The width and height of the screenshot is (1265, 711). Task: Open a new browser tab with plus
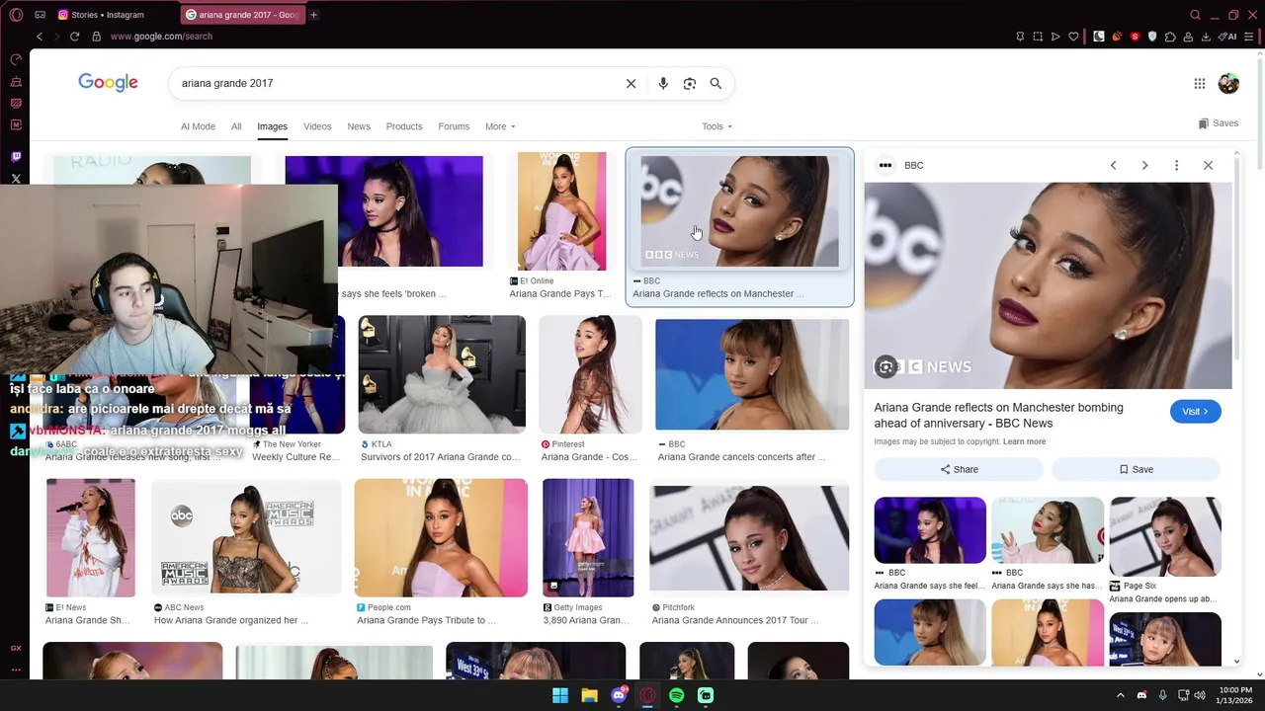[x=313, y=15]
